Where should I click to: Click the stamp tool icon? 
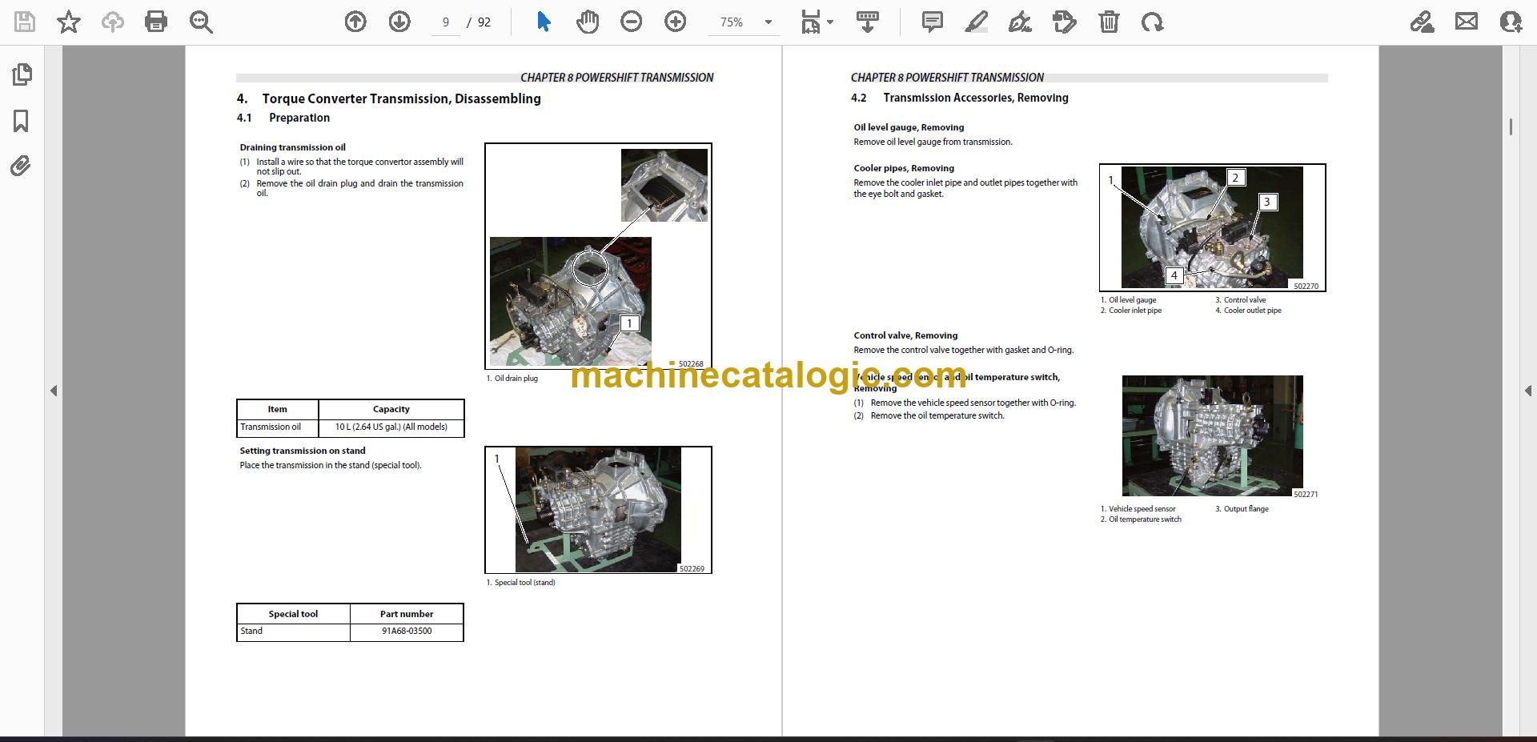[1065, 22]
